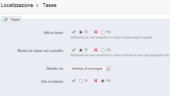This screenshot has width=170, height=102.
Task: Click the Indirizzo di consegna combo box
Action: 90,69
